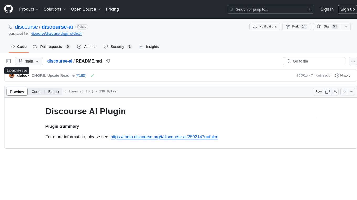This screenshot has width=357, height=200.
Task: Open the Security tab
Action: [118, 47]
